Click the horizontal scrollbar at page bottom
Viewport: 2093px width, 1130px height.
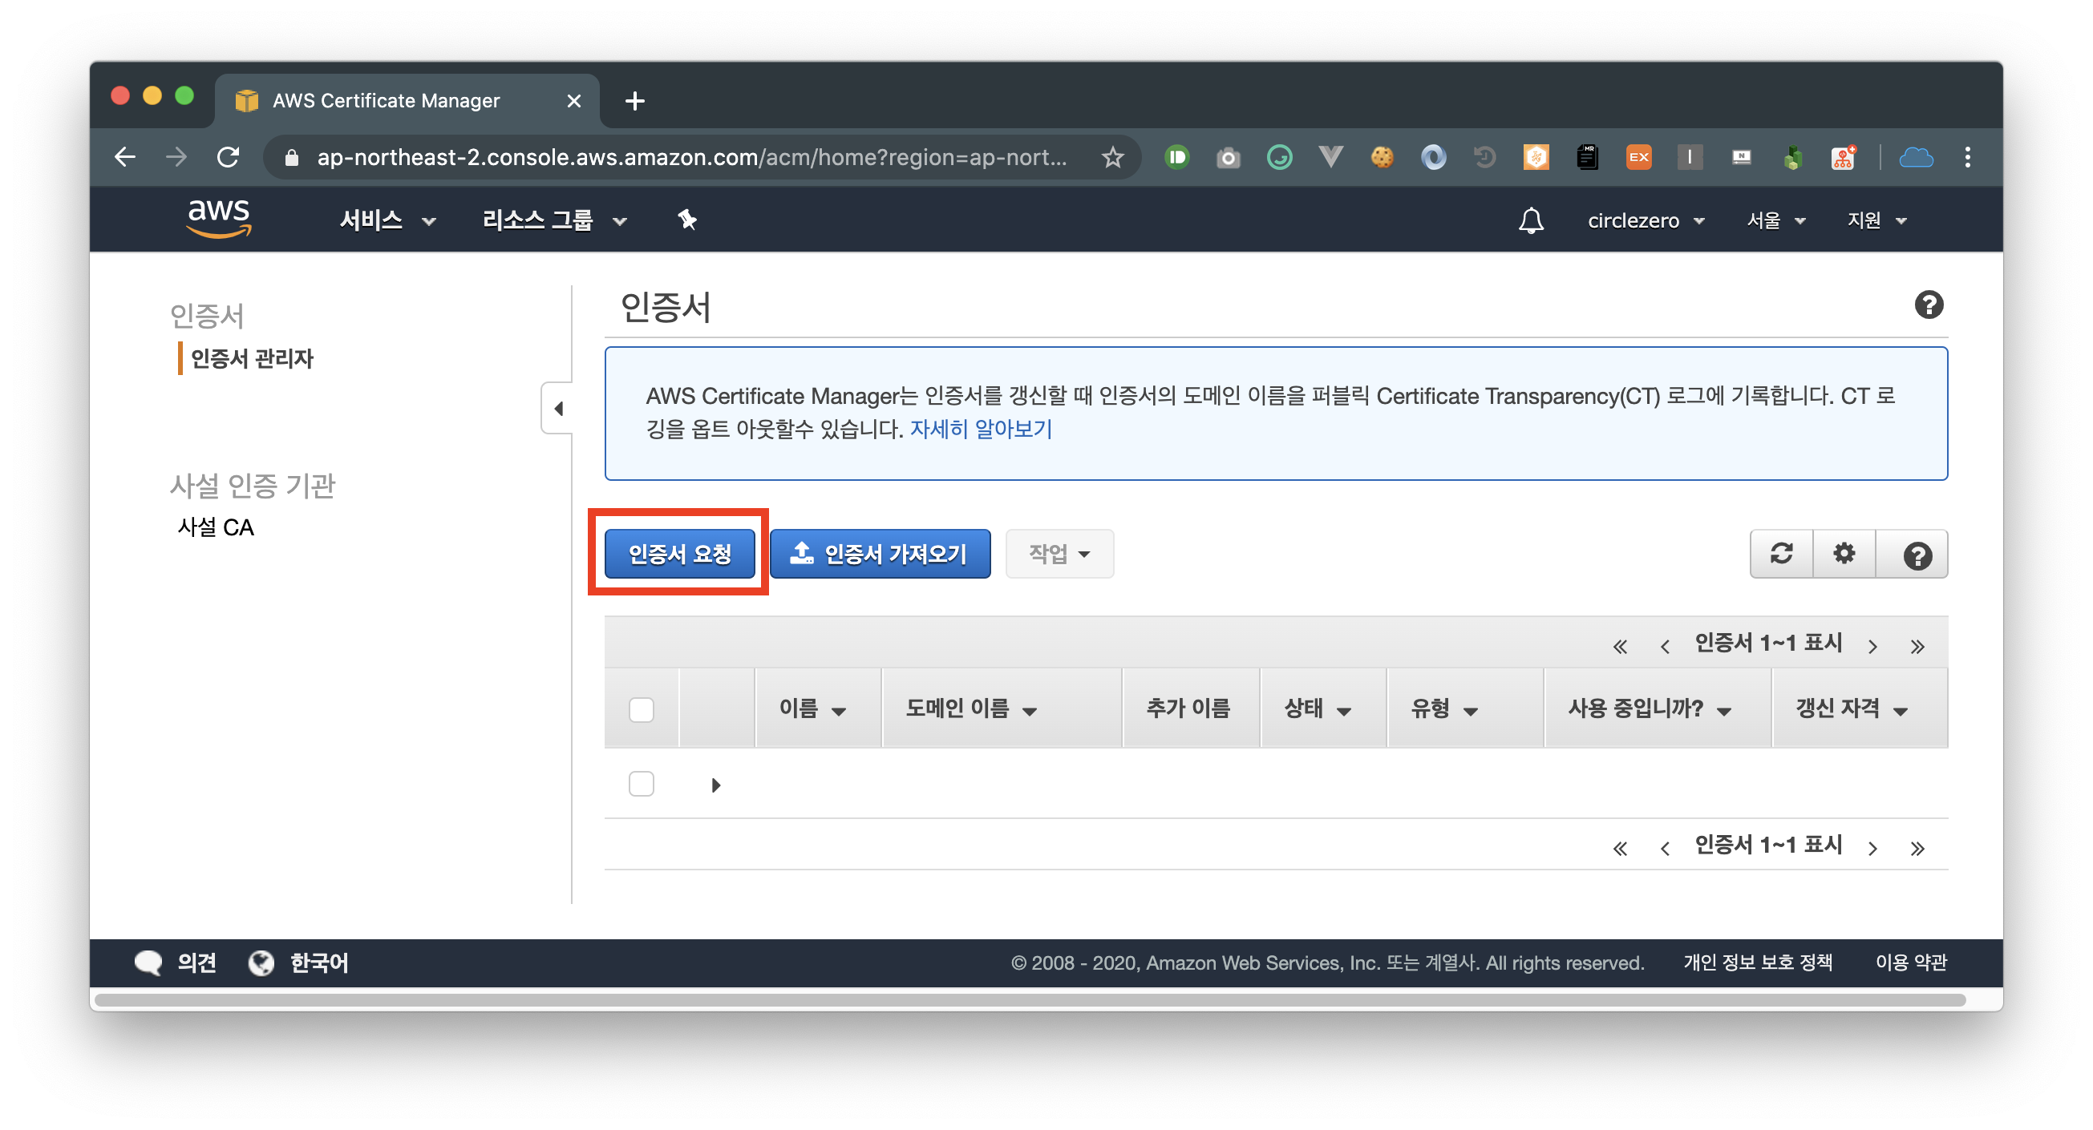[1029, 1000]
